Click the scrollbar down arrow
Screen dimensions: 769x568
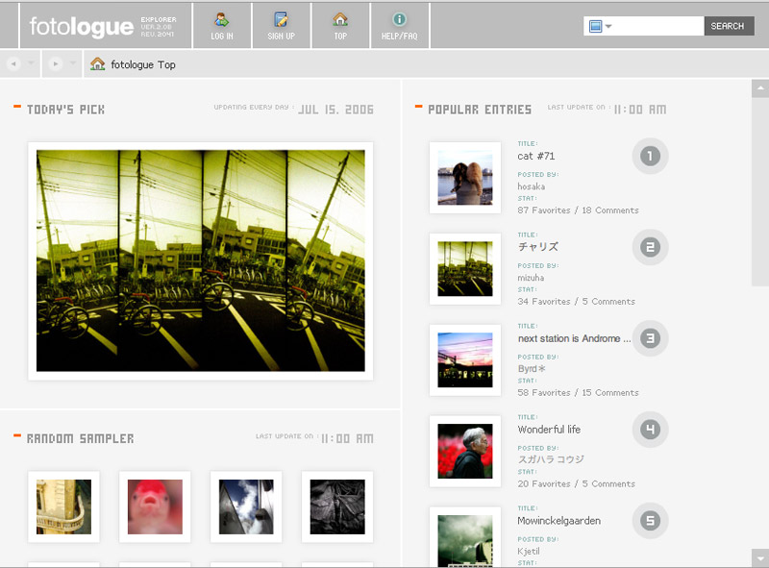760,558
